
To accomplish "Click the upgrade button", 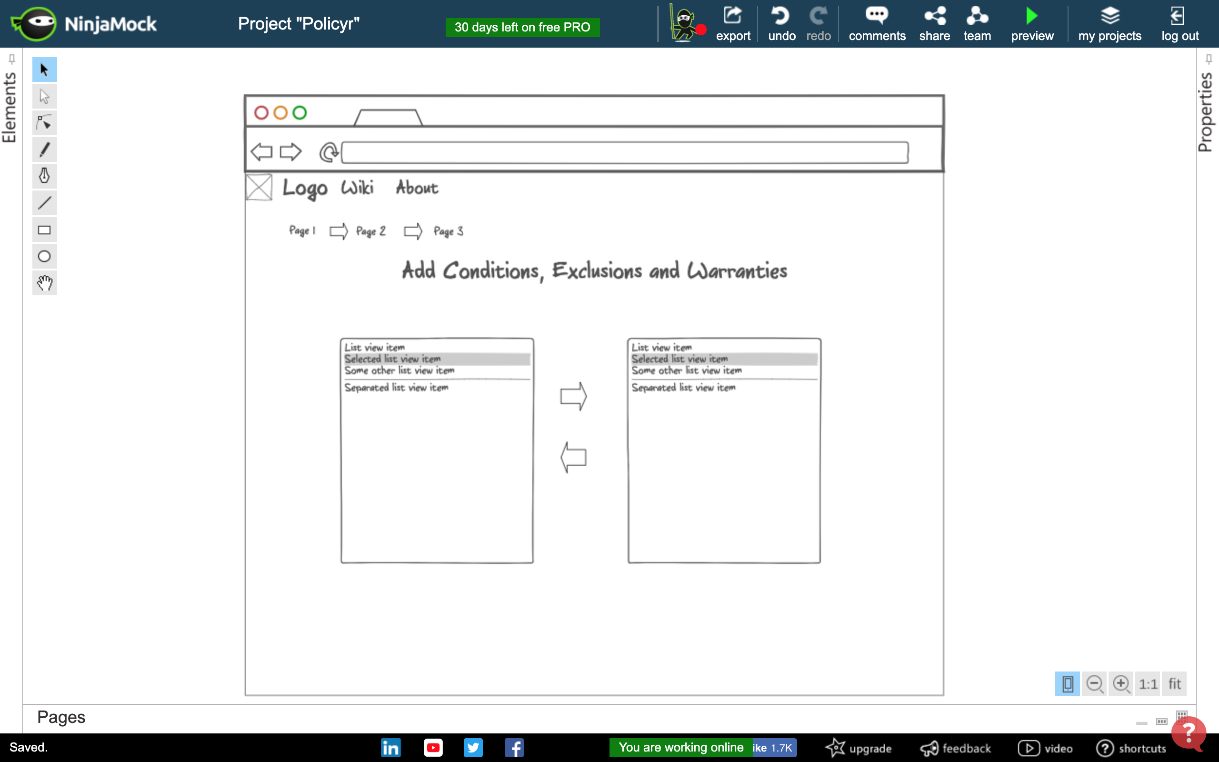I will coord(859,748).
